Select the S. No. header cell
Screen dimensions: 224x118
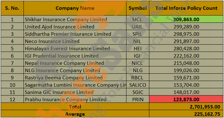click(12, 8)
